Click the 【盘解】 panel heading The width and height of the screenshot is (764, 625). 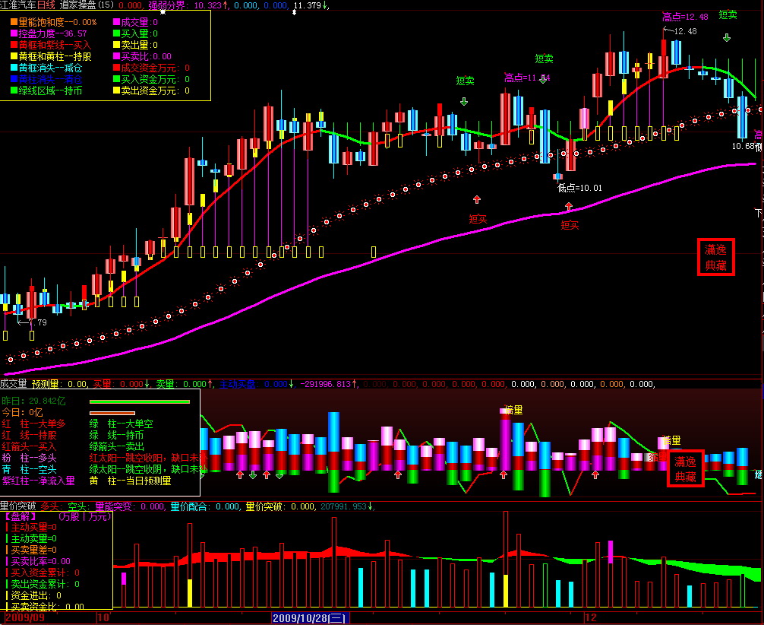[21, 516]
